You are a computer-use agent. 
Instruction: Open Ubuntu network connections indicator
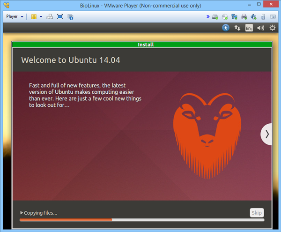(237, 28)
